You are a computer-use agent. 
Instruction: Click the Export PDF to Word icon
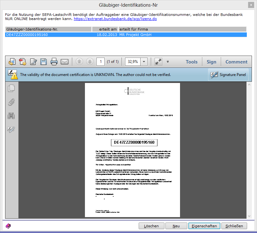(12, 62)
